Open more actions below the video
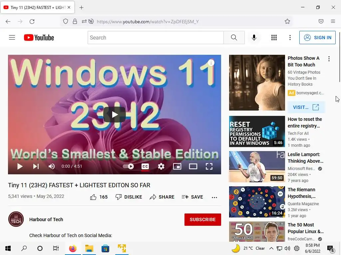 pyautogui.click(x=214, y=197)
